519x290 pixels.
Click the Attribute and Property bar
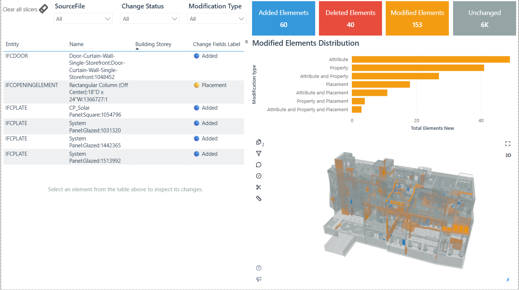395,76
